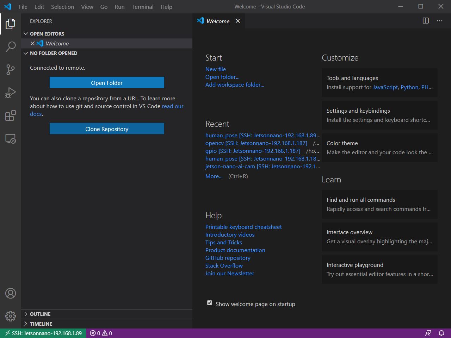This screenshot has height=338, width=451.
Task: Open the Manage gear icon
Action: pyautogui.click(x=11, y=316)
